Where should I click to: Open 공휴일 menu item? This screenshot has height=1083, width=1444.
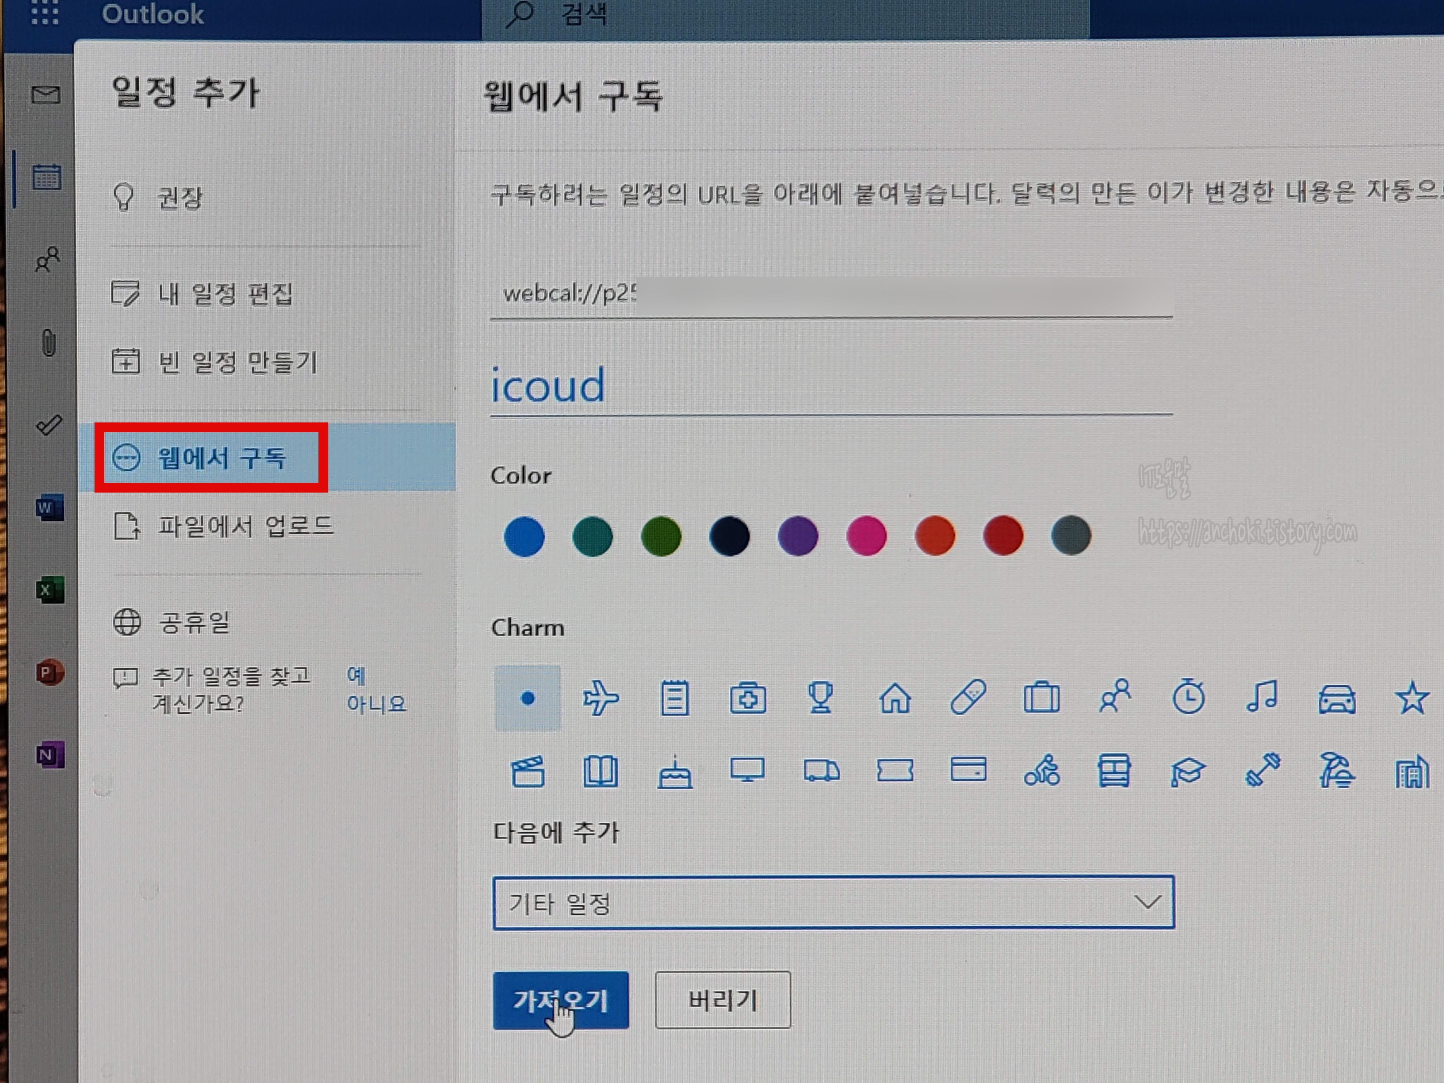[x=194, y=622]
